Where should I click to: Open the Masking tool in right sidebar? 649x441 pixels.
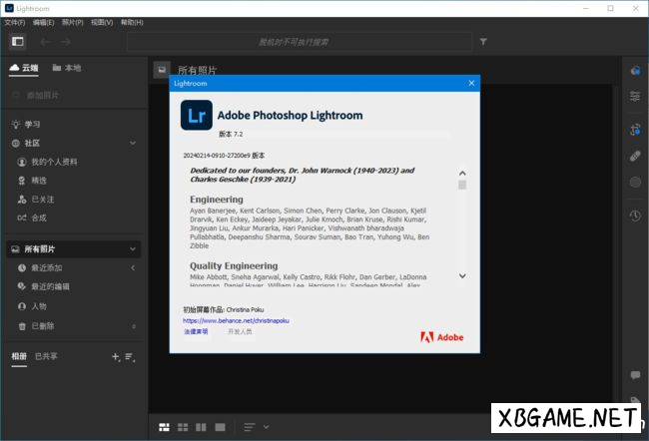pyautogui.click(x=635, y=183)
